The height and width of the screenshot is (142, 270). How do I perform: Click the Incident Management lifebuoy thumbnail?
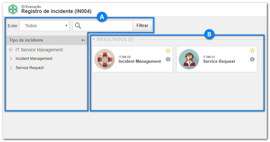pos(105,59)
